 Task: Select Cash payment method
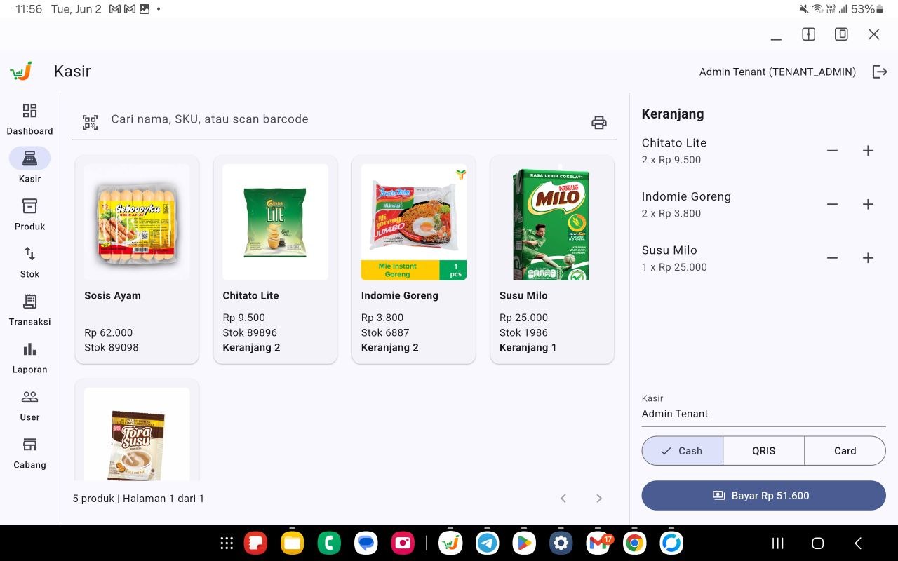click(683, 451)
